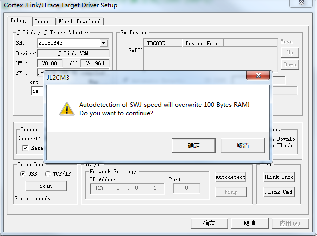
Task: Select the USB interface radio button
Action: point(23,174)
